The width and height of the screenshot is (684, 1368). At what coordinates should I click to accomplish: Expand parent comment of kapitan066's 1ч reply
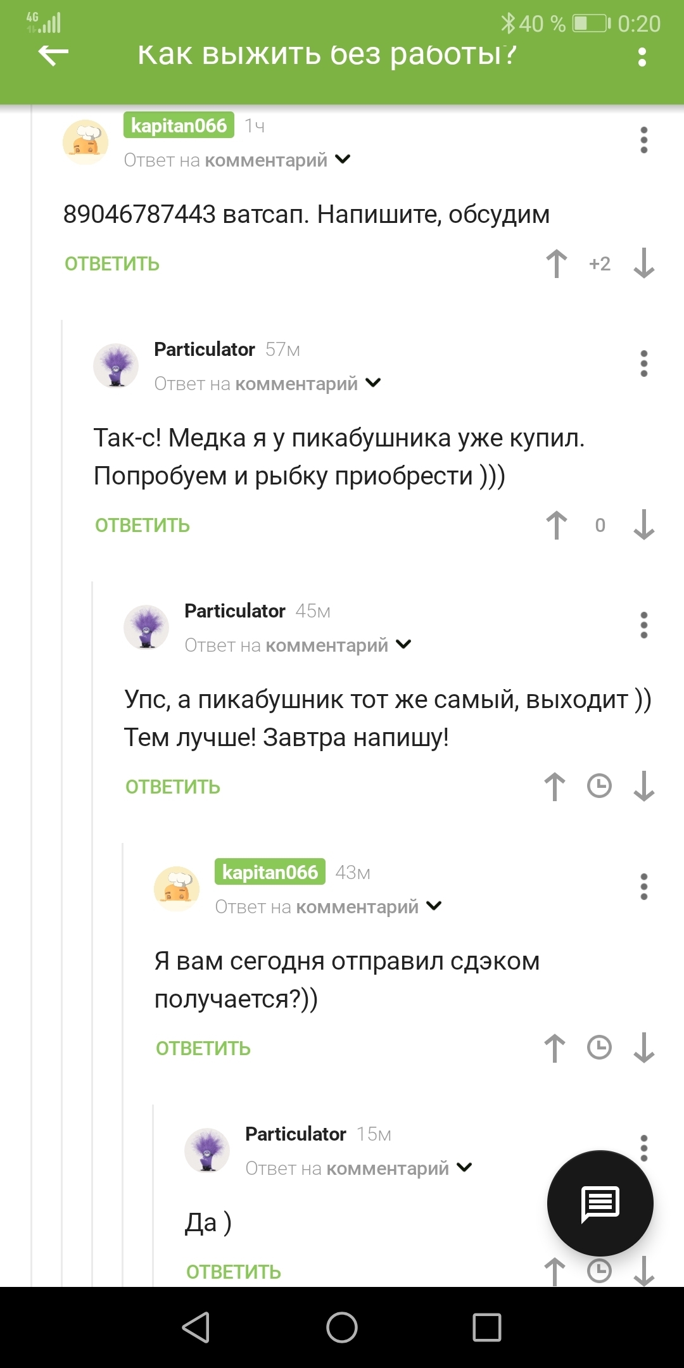(x=343, y=160)
